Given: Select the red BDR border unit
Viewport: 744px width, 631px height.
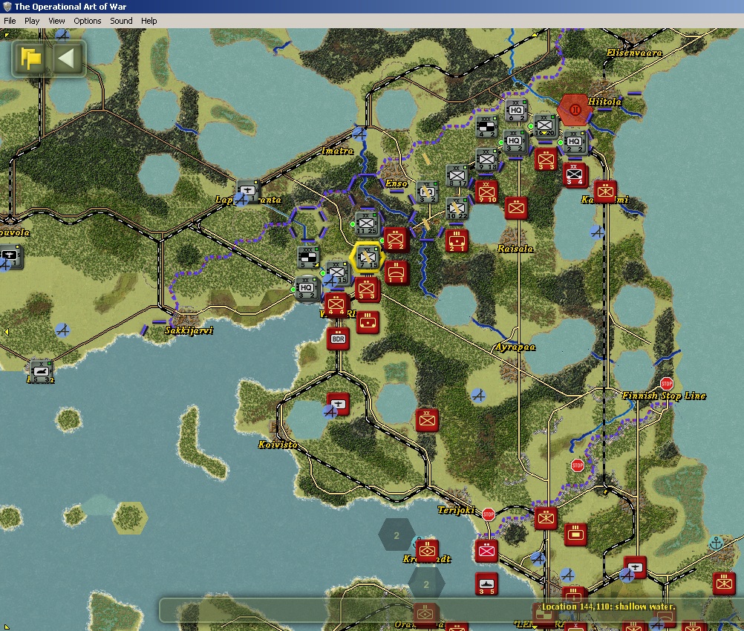Looking at the screenshot, I should click(339, 339).
